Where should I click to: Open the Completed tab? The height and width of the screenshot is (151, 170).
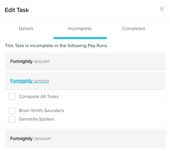133,28
